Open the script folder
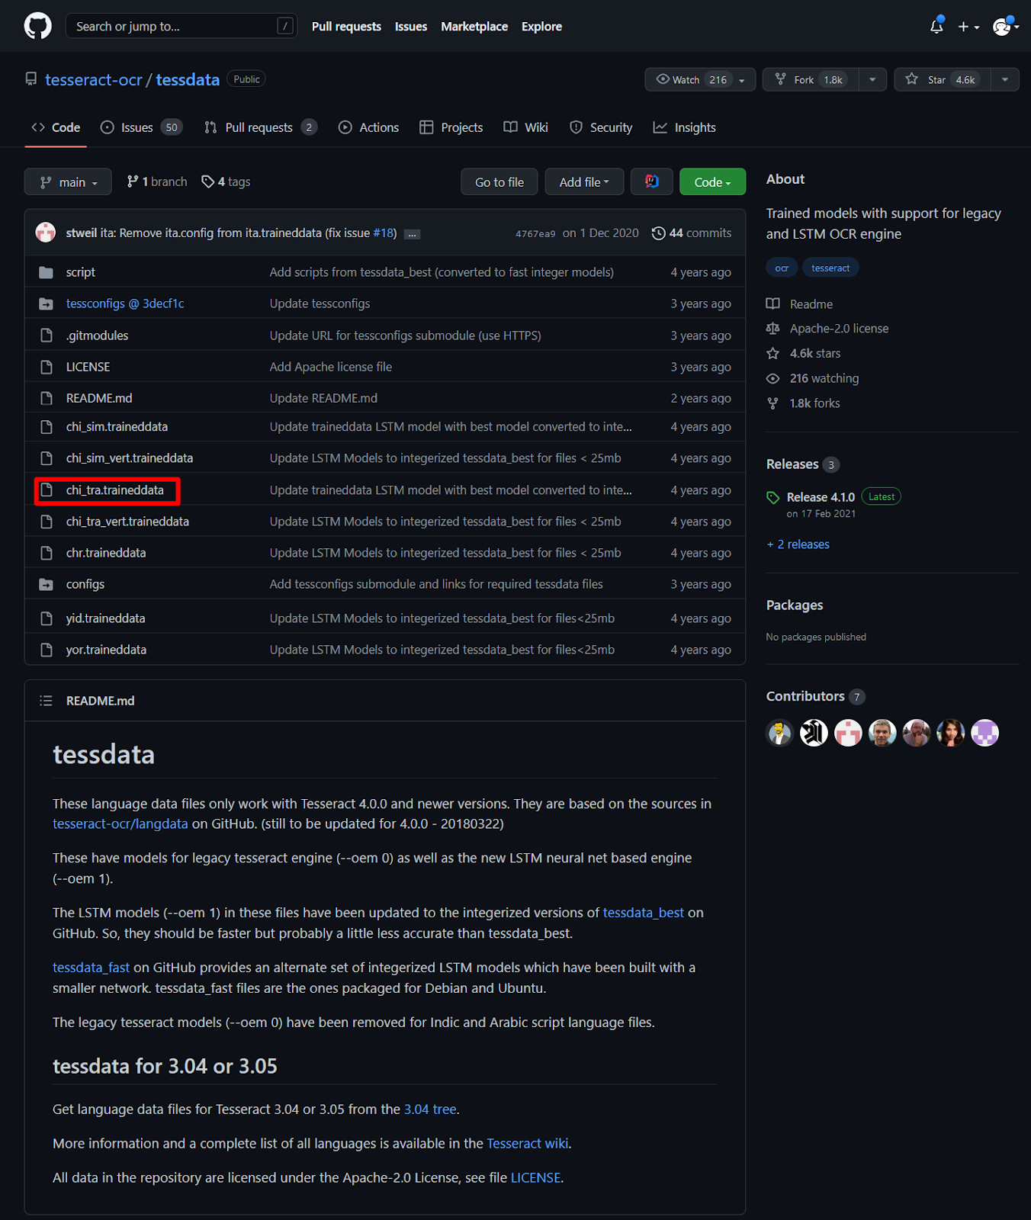1031x1220 pixels. click(81, 272)
